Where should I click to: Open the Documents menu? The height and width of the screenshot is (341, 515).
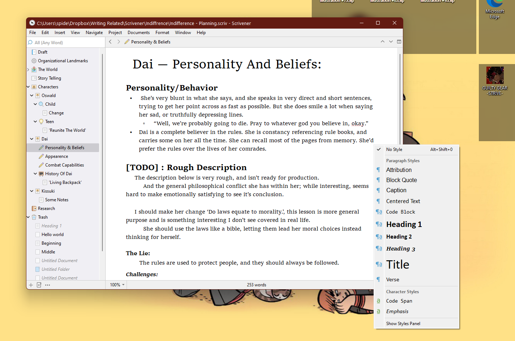139,33
